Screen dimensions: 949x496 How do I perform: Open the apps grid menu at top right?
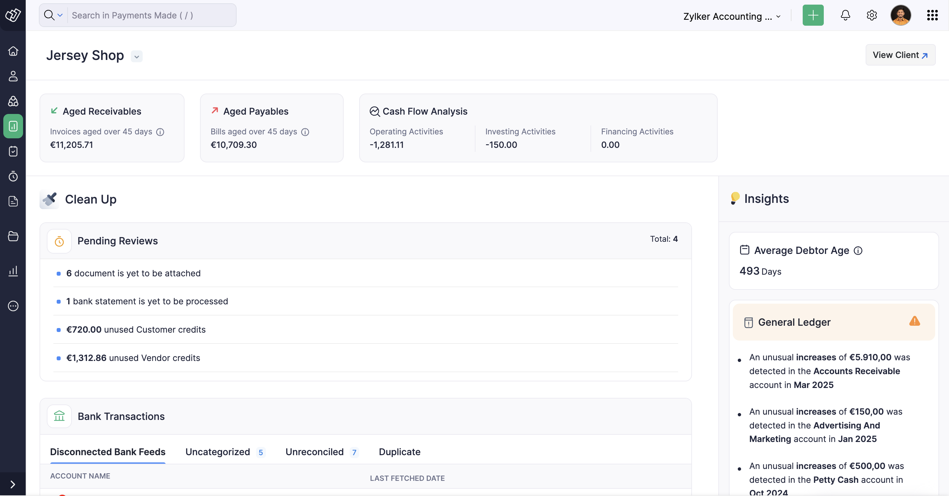(x=933, y=15)
